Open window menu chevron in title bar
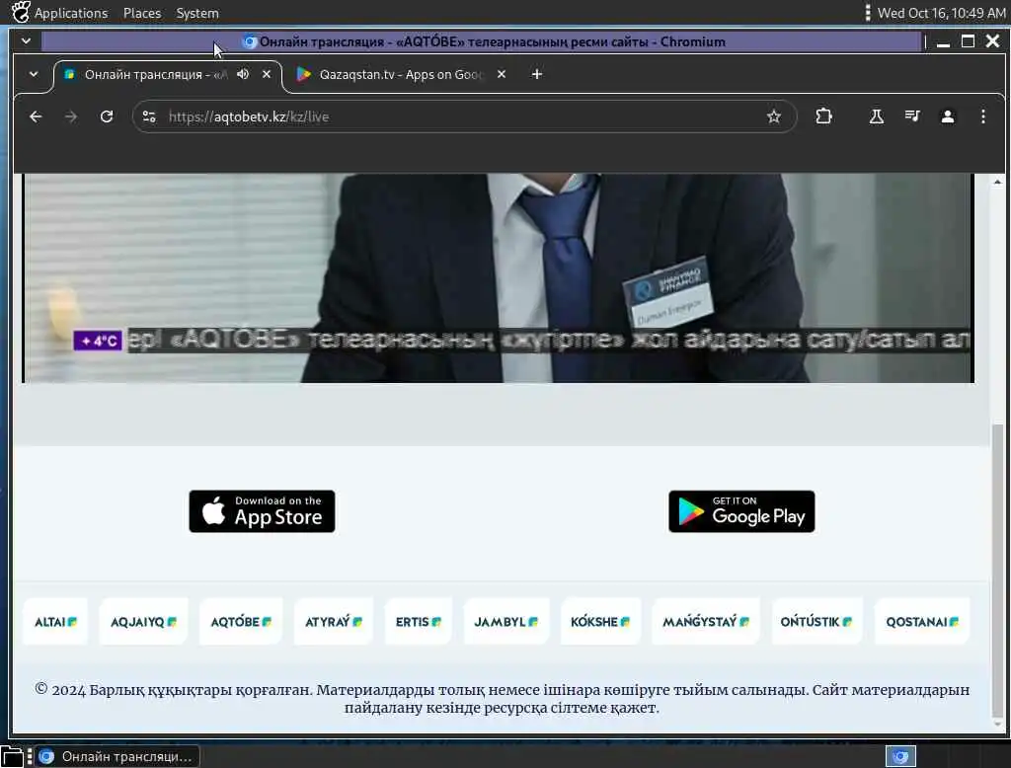Screen dimensions: 1011x768 click(26, 41)
